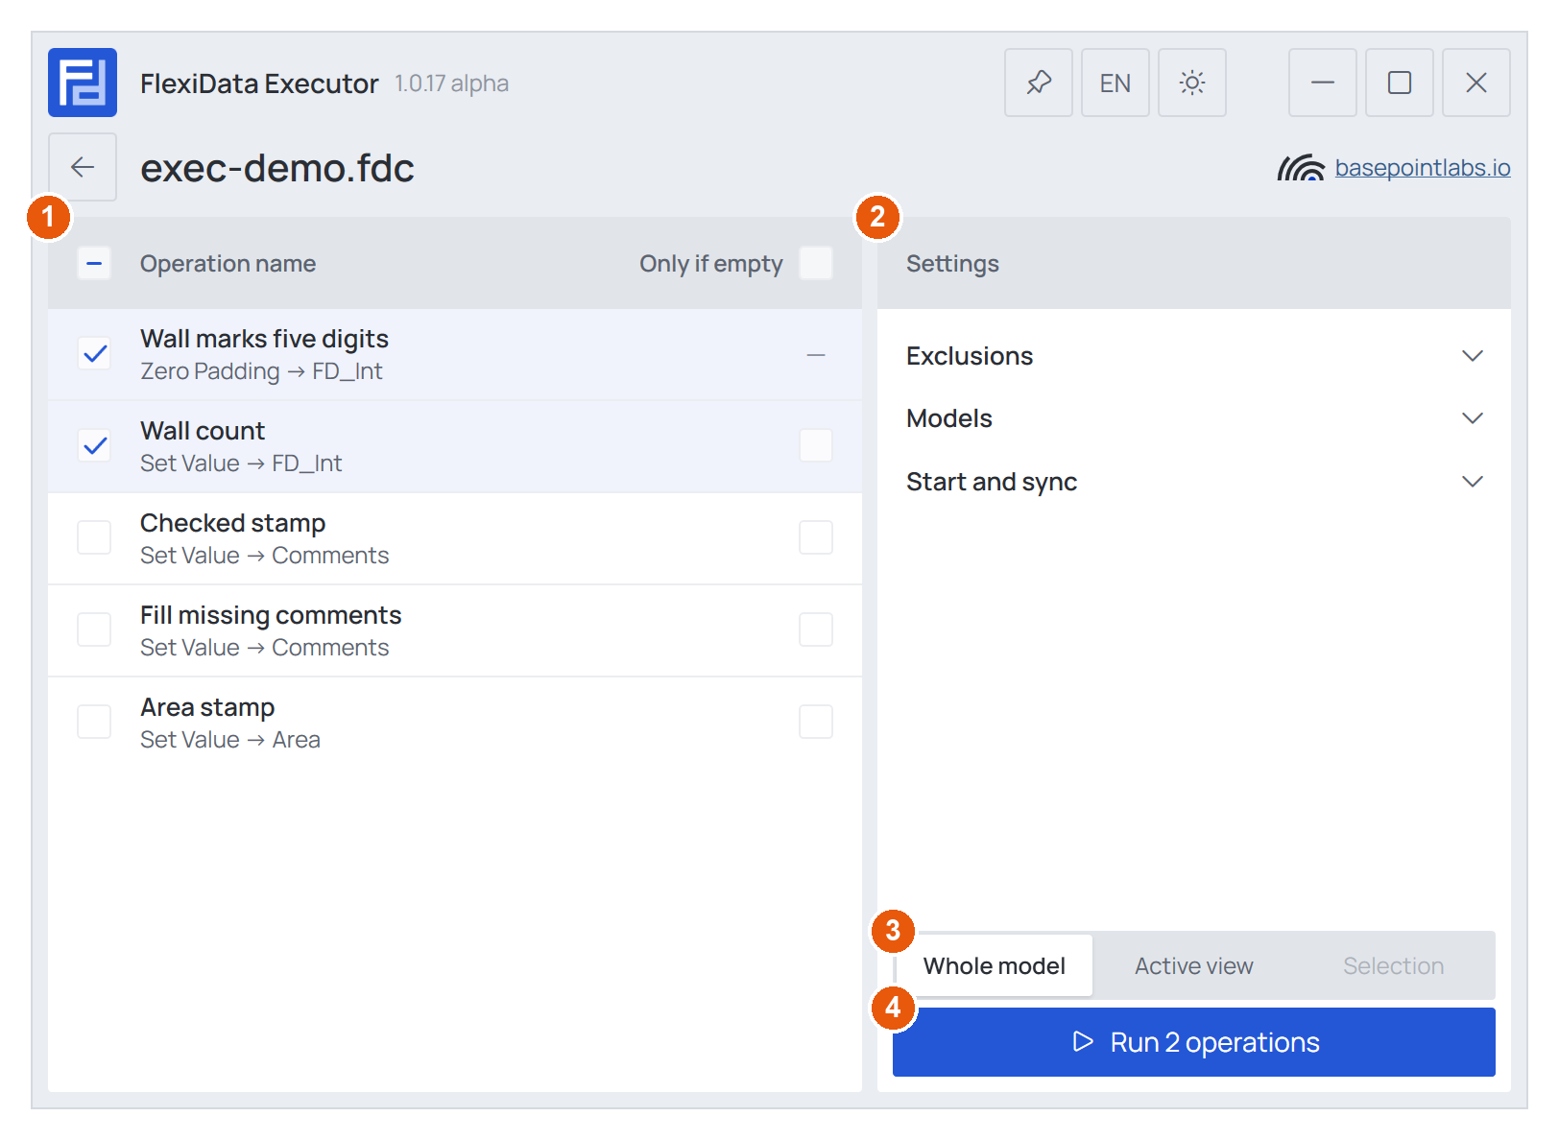Click the 'Exclusions' settings label
This screenshot has width=1559, height=1140.
click(x=970, y=356)
